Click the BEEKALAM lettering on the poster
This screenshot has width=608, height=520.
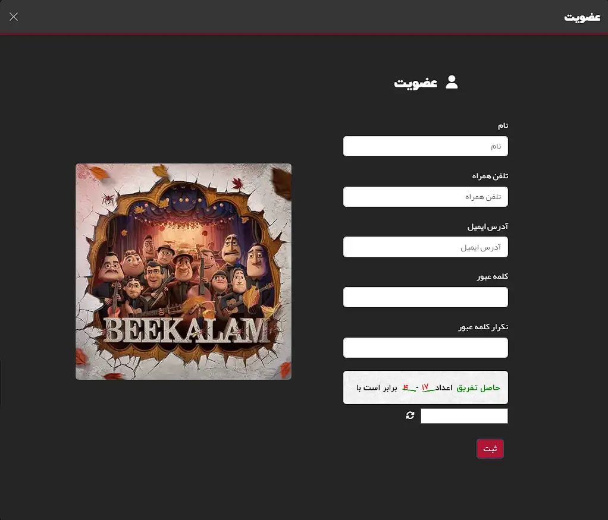(x=186, y=331)
